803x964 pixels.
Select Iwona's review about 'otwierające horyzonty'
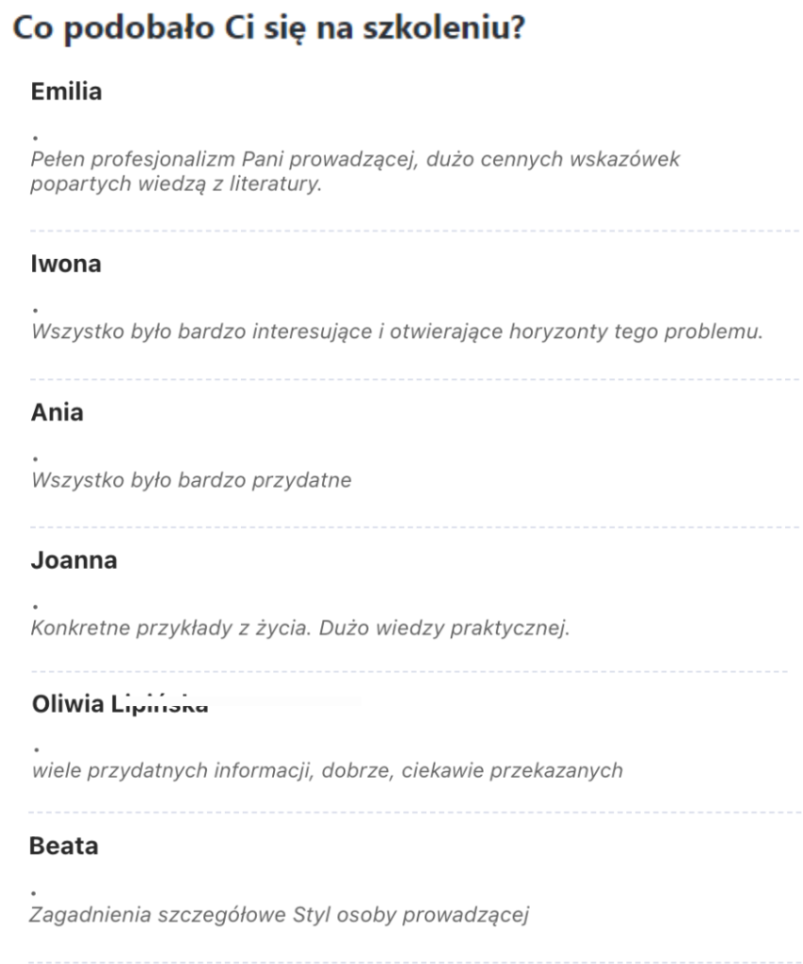coord(395,332)
